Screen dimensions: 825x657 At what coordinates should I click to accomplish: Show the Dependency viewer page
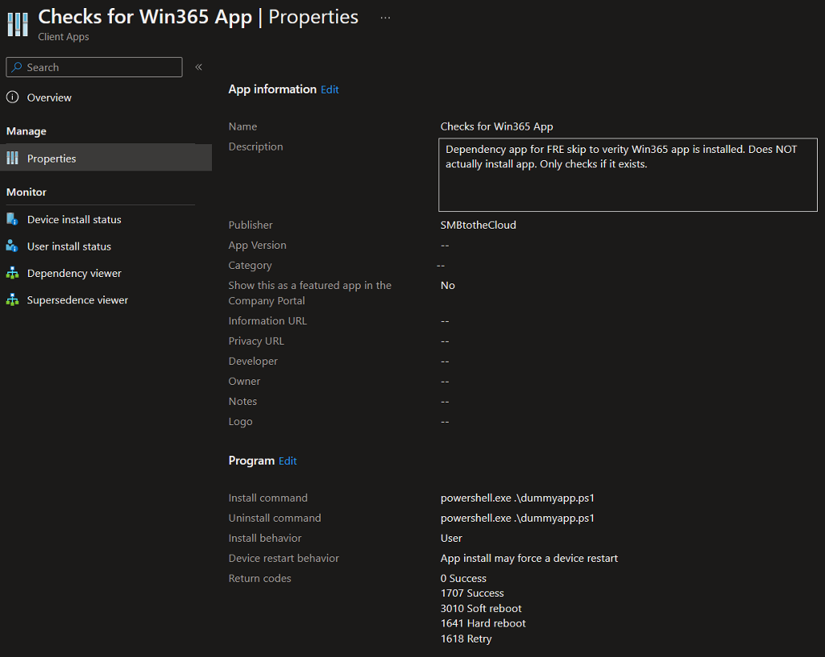74,274
